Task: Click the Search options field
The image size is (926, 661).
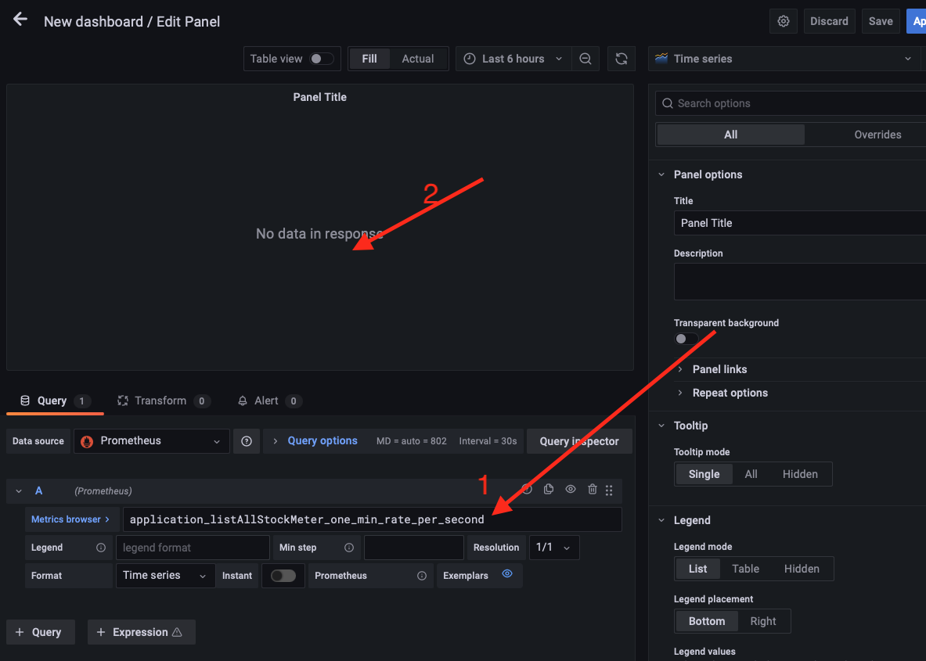Action: click(x=791, y=103)
